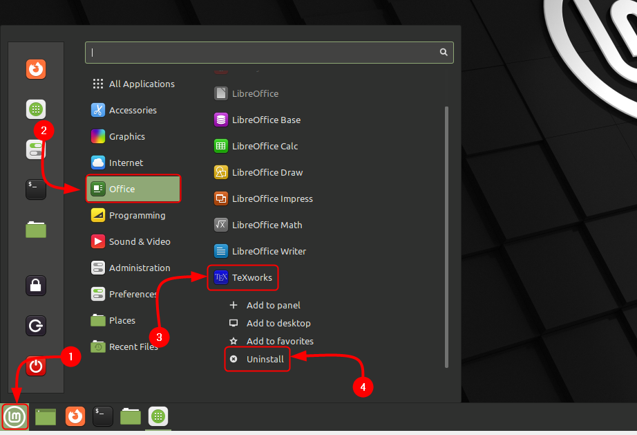
Task: Open Files folder from the favorites sidebar
Action: [36, 230]
